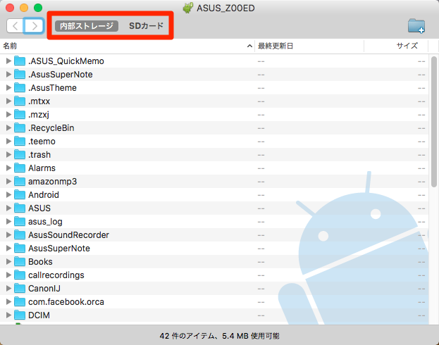Select the ASUS folder name
Viewport: 439px width, 345px height.
point(39,208)
